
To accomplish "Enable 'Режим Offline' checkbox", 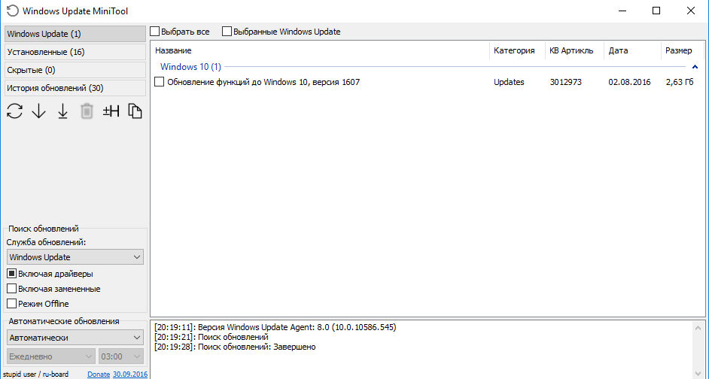I will click(x=12, y=304).
